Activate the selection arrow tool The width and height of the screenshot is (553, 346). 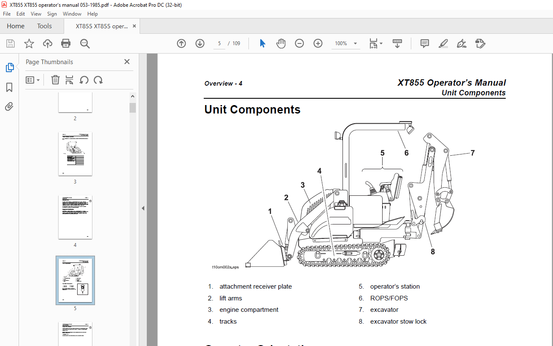[x=262, y=43]
